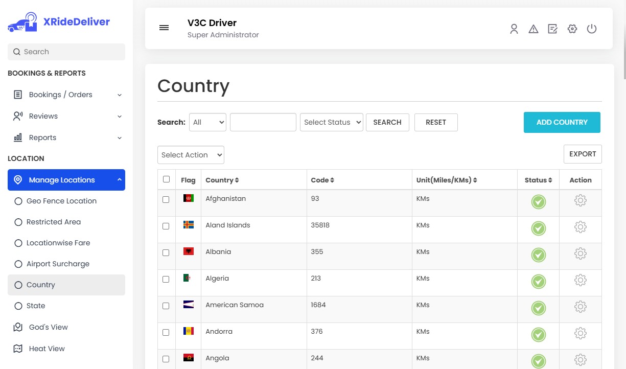Select Geo Fence Location in sidebar

61,201
